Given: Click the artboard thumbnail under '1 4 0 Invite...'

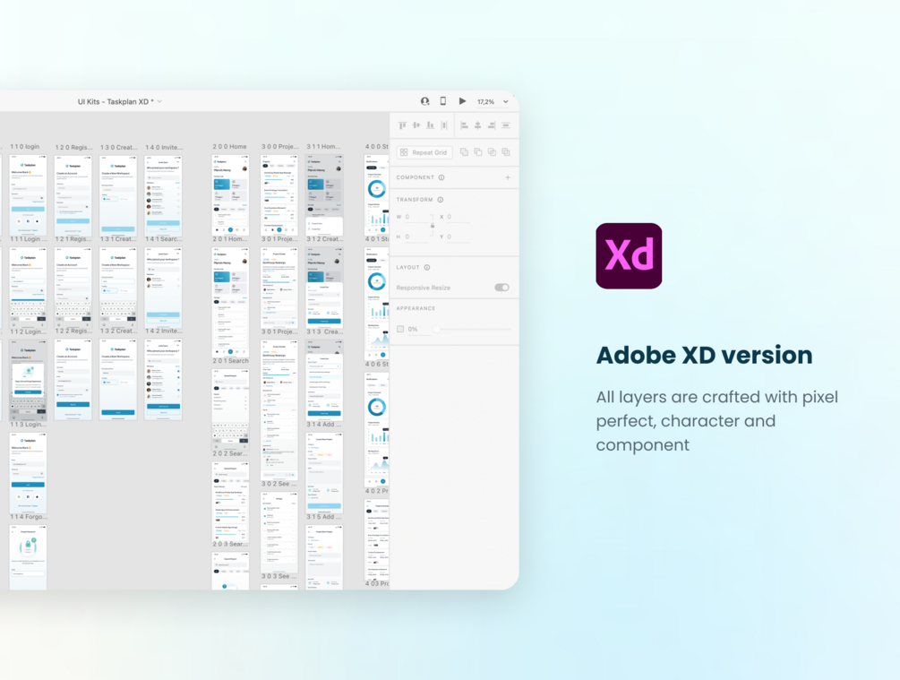Looking at the screenshot, I should [x=164, y=194].
